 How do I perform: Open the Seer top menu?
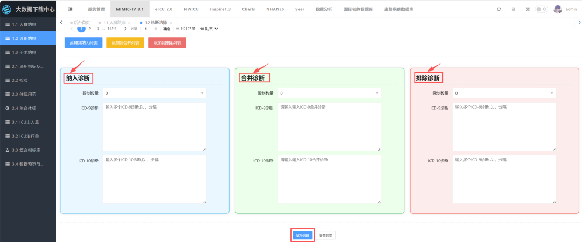click(x=300, y=9)
